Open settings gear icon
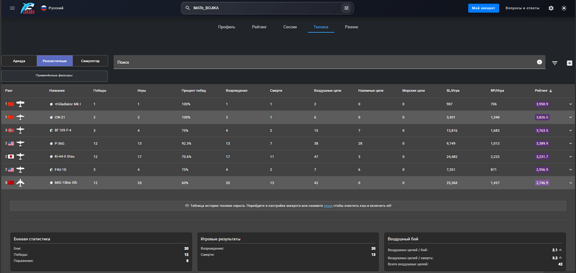The height and width of the screenshot is (273, 576). [551, 8]
